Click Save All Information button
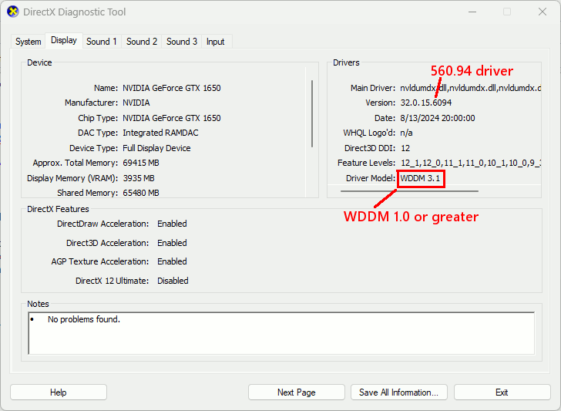Image resolution: width=561 pixels, height=411 pixels. pyautogui.click(x=399, y=392)
